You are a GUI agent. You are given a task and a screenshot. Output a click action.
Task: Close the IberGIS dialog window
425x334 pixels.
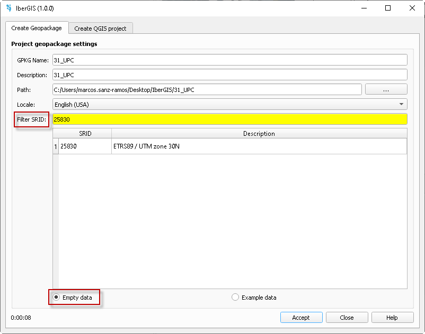click(412, 8)
